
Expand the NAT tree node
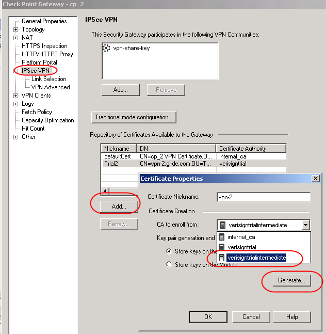coord(15,38)
